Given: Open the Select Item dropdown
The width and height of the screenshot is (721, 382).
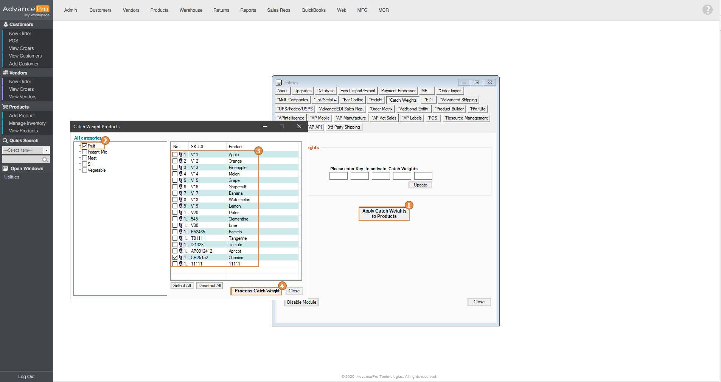Looking at the screenshot, I should coord(47,150).
